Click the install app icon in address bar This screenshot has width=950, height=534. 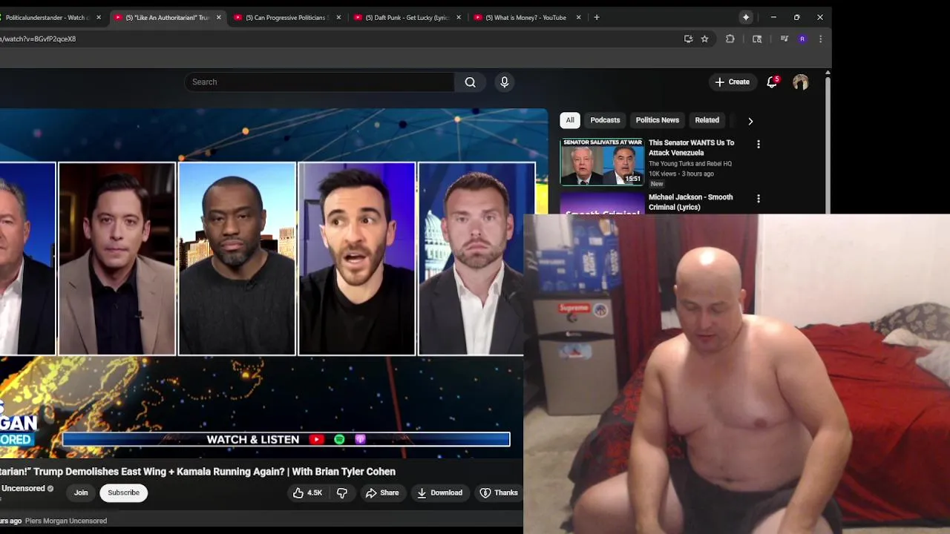(x=688, y=39)
